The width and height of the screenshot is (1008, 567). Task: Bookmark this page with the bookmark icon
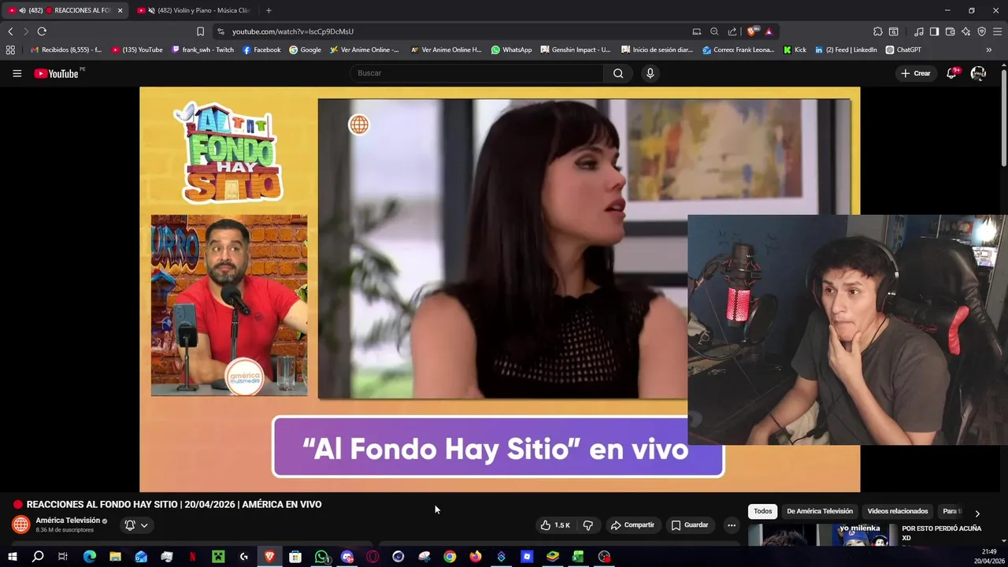pyautogui.click(x=200, y=31)
